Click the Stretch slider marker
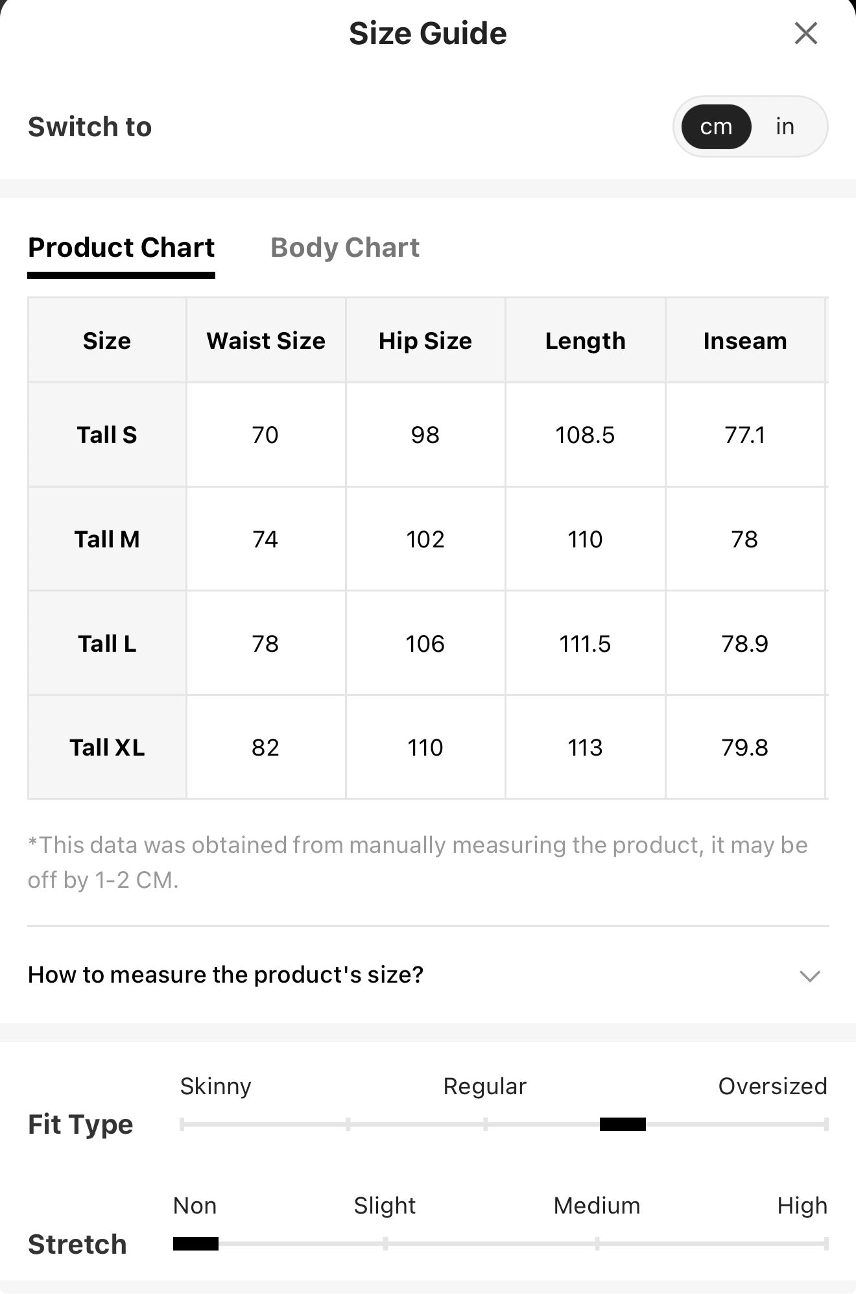The height and width of the screenshot is (1294, 856). 196,1243
